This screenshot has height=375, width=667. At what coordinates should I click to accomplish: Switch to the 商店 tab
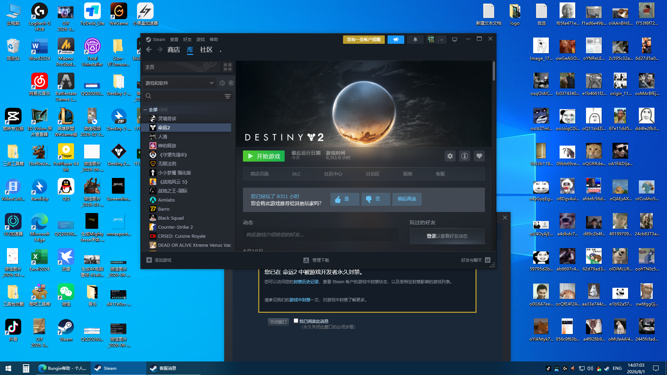(173, 50)
